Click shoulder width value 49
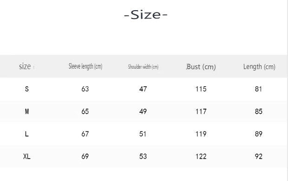288x181 pixels. click(143, 111)
